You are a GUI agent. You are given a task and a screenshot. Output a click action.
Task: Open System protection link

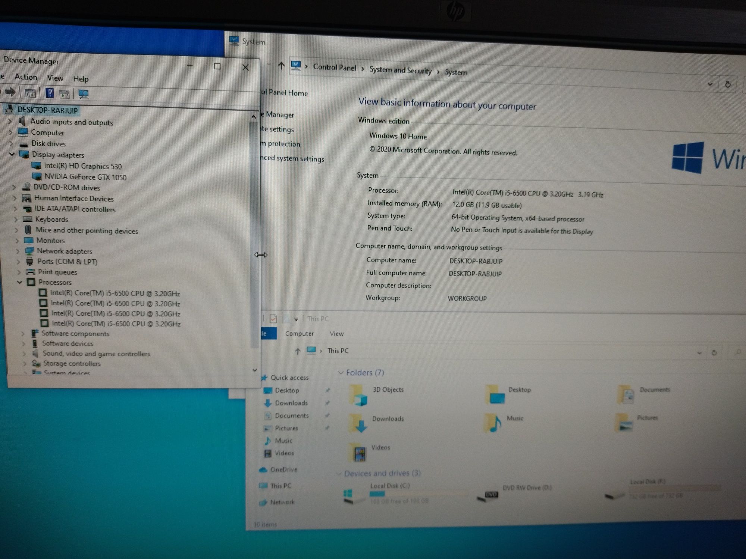[x=280, y=144]
